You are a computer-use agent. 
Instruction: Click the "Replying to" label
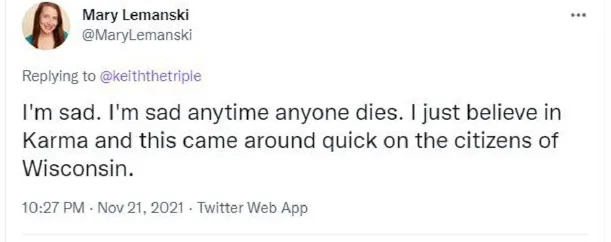click(x=59, y=76)
